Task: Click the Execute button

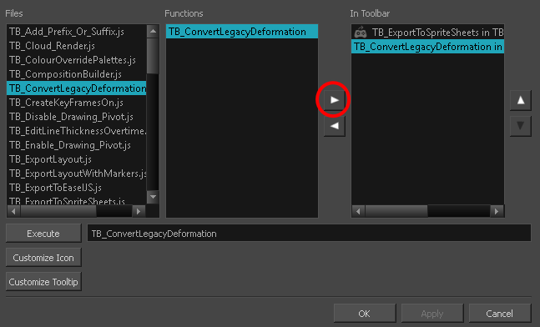Action: click(x=43, y=234)
